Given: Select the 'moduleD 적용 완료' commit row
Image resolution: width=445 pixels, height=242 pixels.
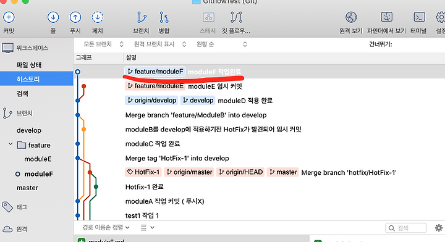Looking at the screenshot, I should (260, 101).
